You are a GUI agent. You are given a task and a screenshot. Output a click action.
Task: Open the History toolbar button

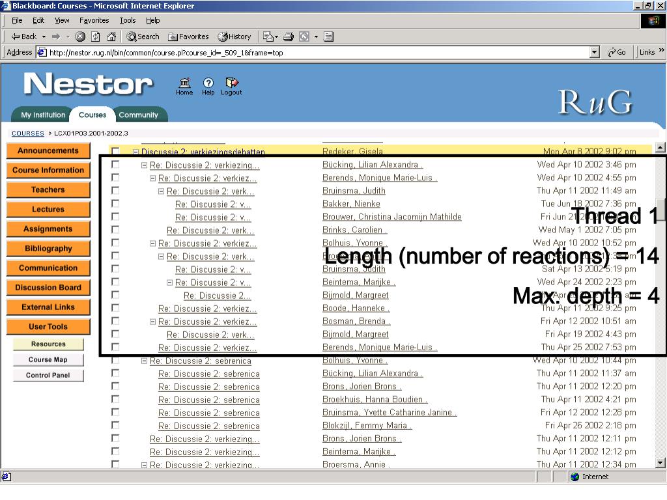pyautogui.click(x=234, y=36)
